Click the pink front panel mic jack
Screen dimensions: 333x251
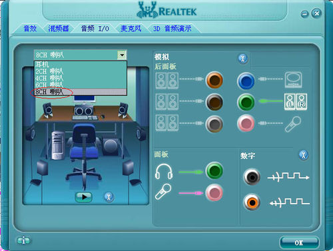pos(214,192)
